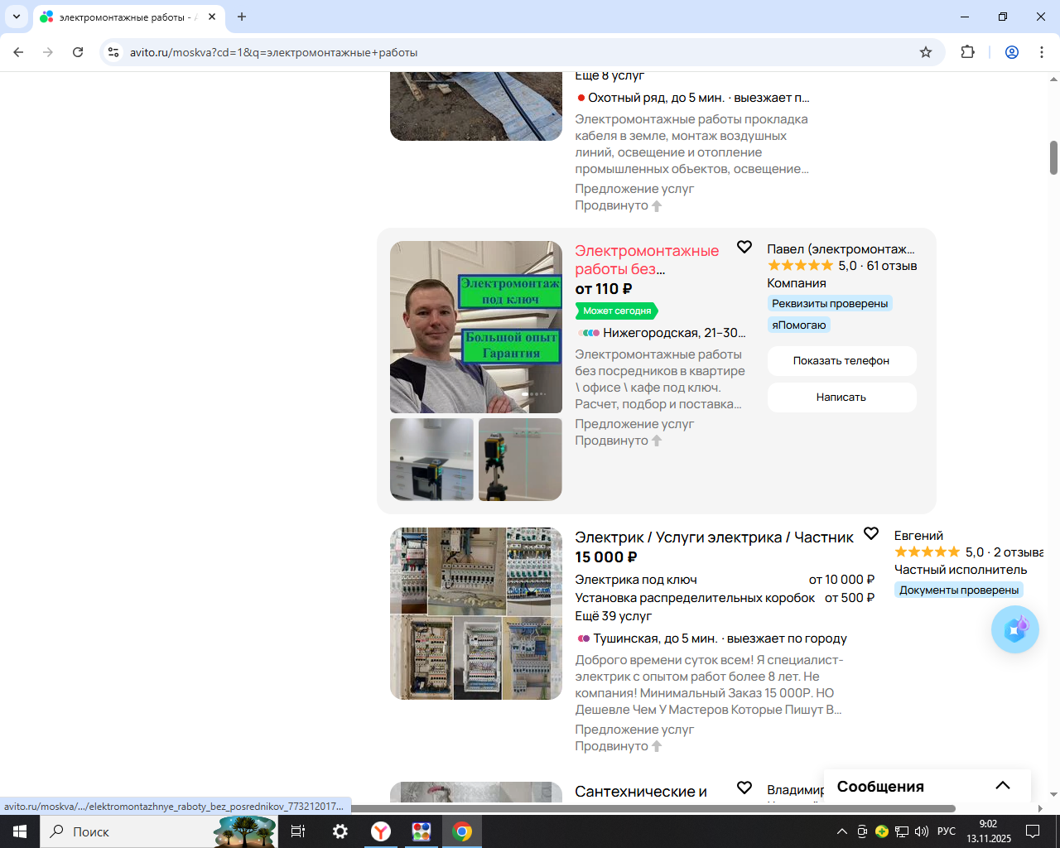Click price от 110 ₽

tap(604, 289)
